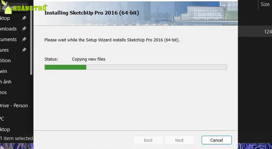
Task: Click the HOANGTHO house logo
Action: point(8,8)
